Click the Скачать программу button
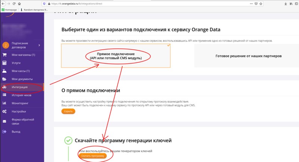Screen dimensions: 299x162 point(93,156)
